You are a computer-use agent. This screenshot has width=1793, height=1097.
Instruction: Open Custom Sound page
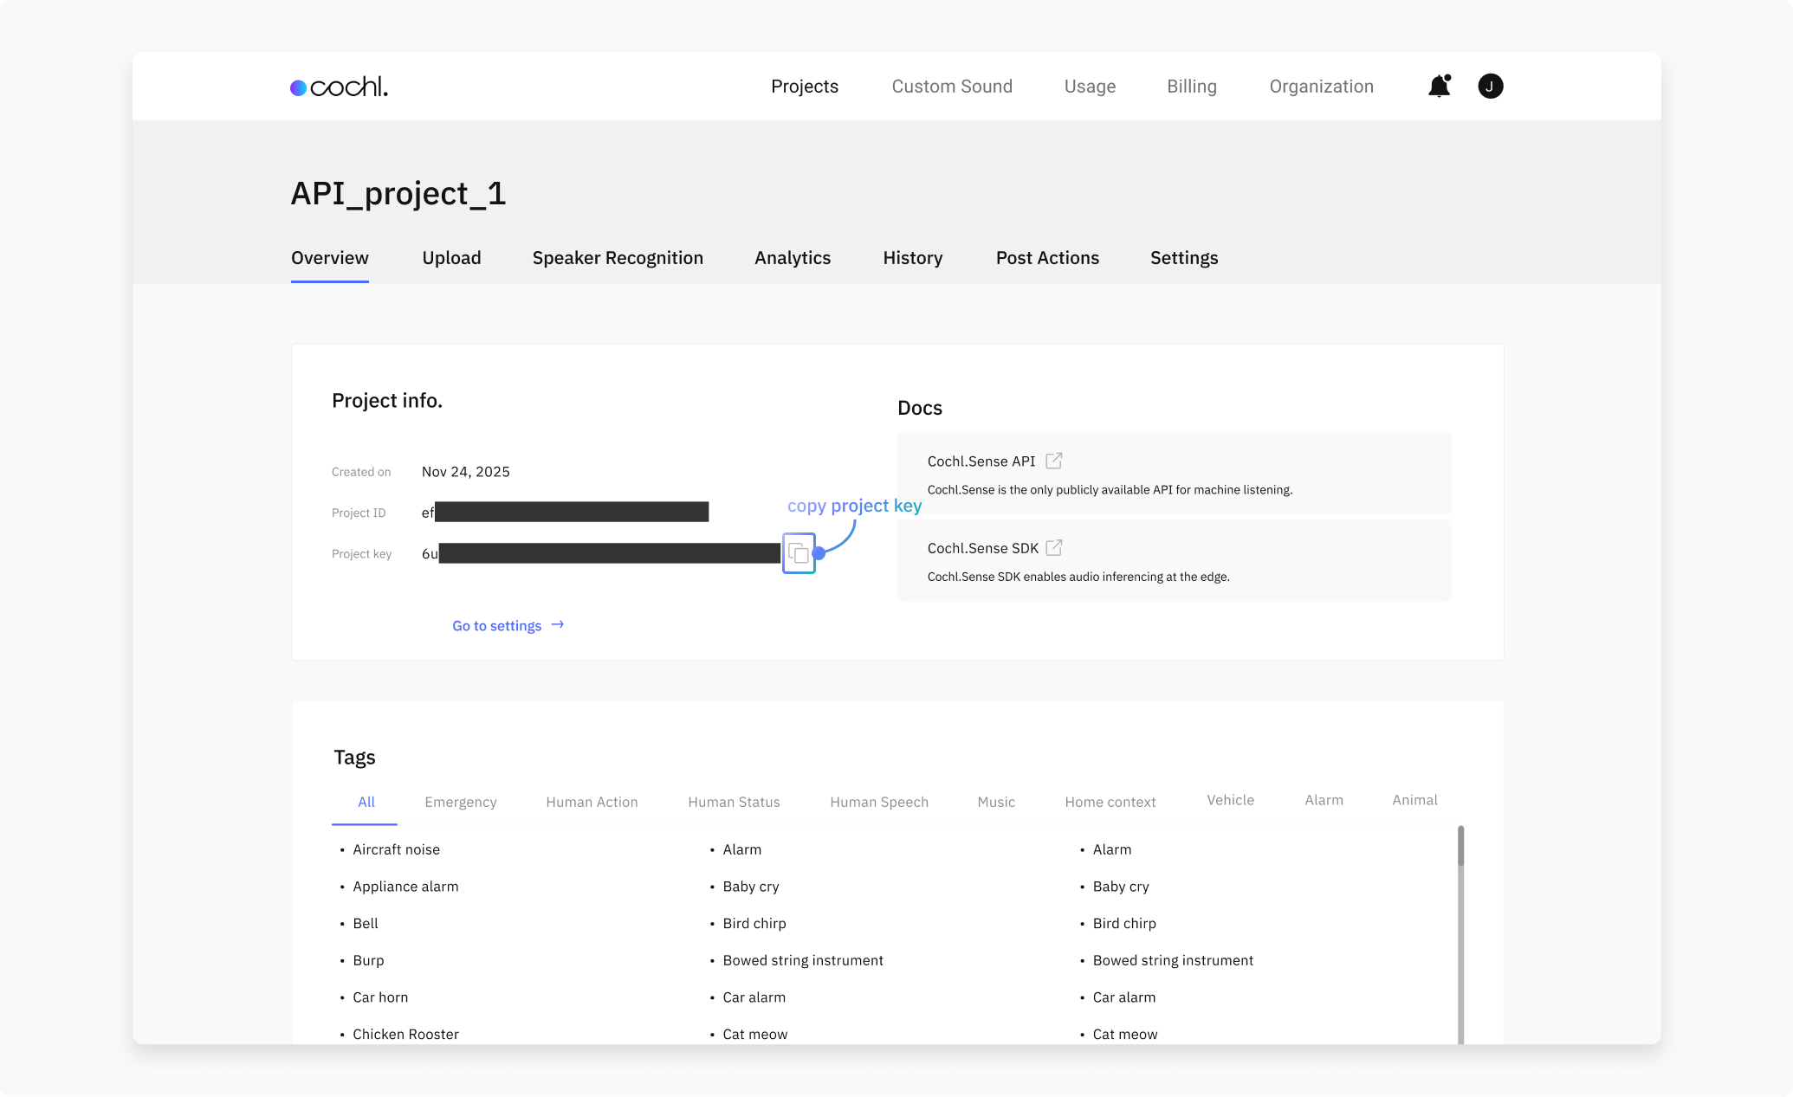coord(952,87)
